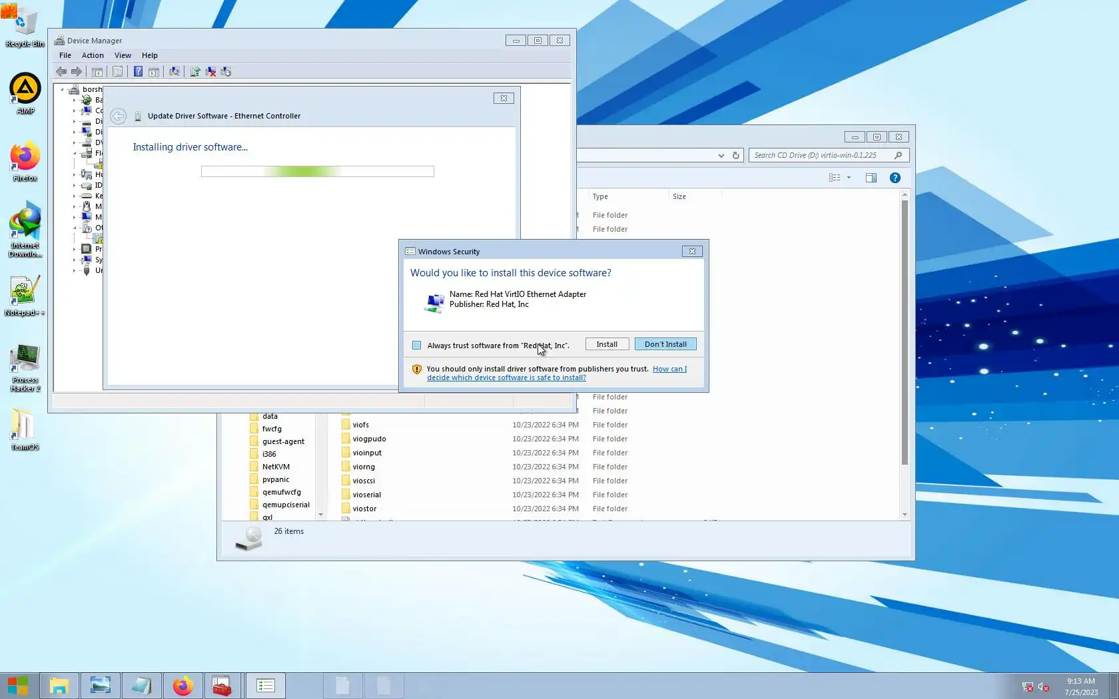The image size is (1119, 699).
Task: Open the View menu in Device Manager
Action: [123, 56]
